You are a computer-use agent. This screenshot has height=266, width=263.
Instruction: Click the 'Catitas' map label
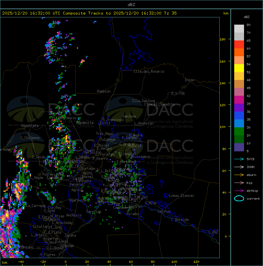pos(164,212)
